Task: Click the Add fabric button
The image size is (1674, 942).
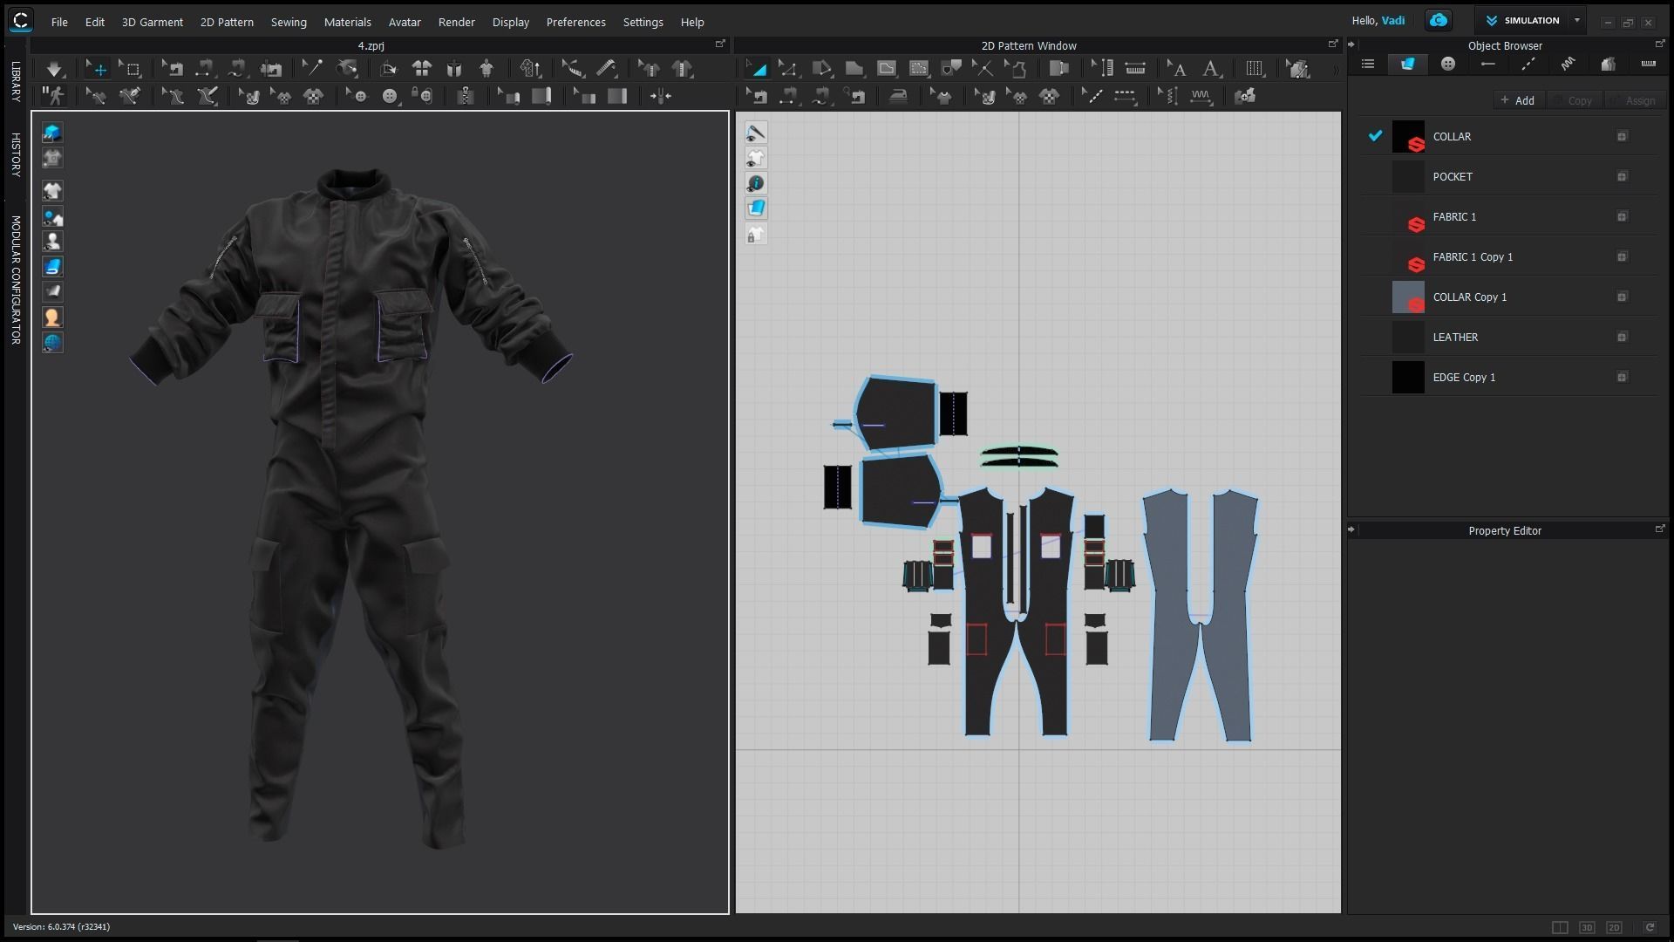Action: tap(1517, 100)
